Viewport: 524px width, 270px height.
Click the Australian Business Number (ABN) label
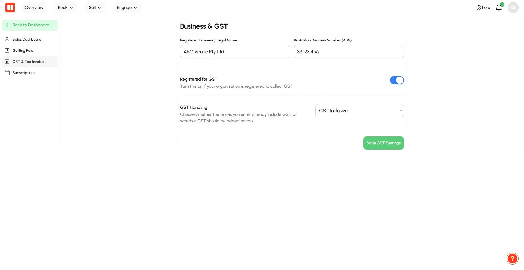[323, 40]
